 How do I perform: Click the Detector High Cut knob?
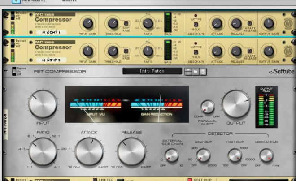pos(235,155)
